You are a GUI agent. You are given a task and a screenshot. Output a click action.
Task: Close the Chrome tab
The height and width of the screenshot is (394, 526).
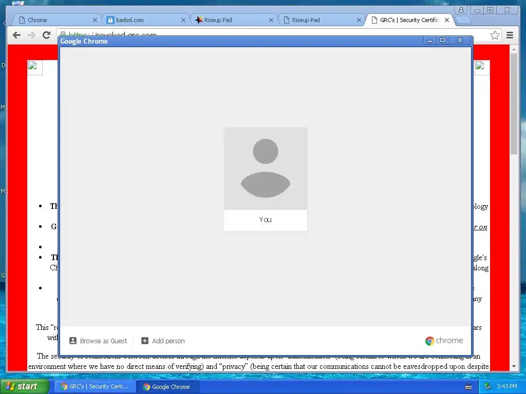95,20
